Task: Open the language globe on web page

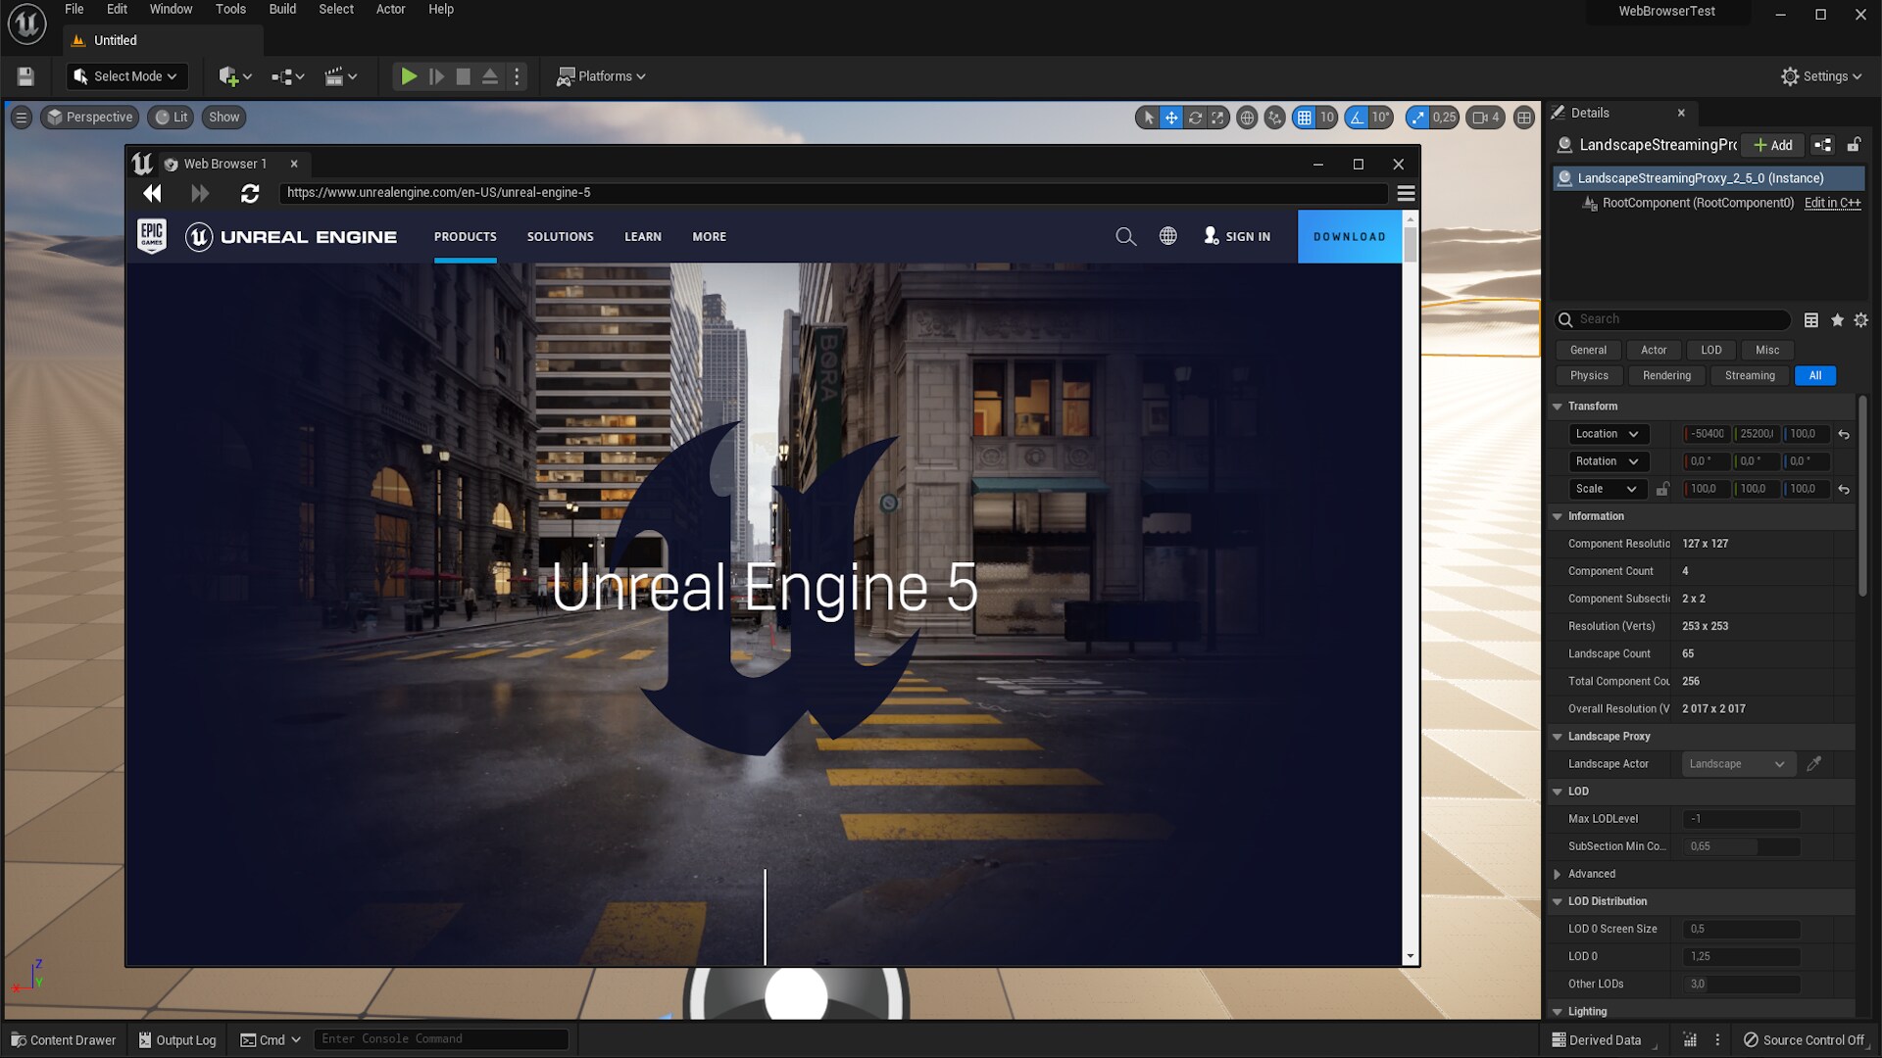Action: click(1167, 236)
